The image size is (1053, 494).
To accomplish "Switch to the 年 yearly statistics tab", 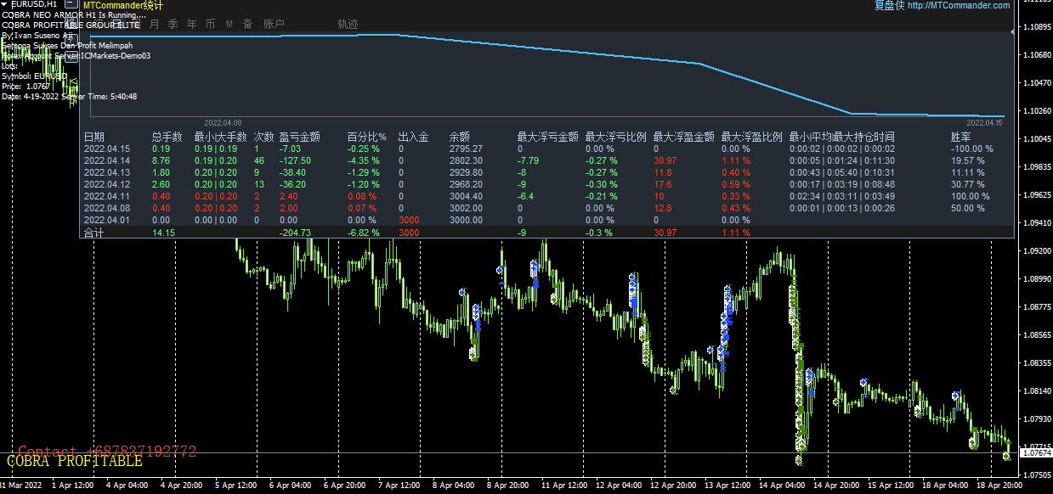I will pyautogui.click(x=192, y=25).
